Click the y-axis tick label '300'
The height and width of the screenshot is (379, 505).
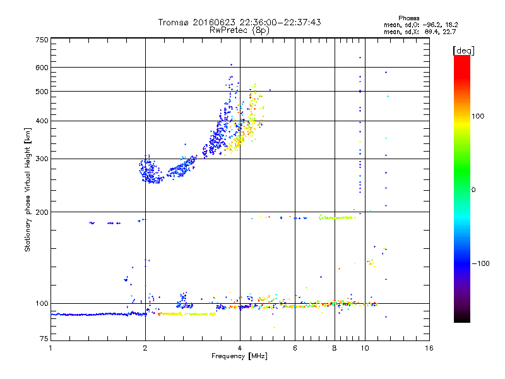point(42,159)
